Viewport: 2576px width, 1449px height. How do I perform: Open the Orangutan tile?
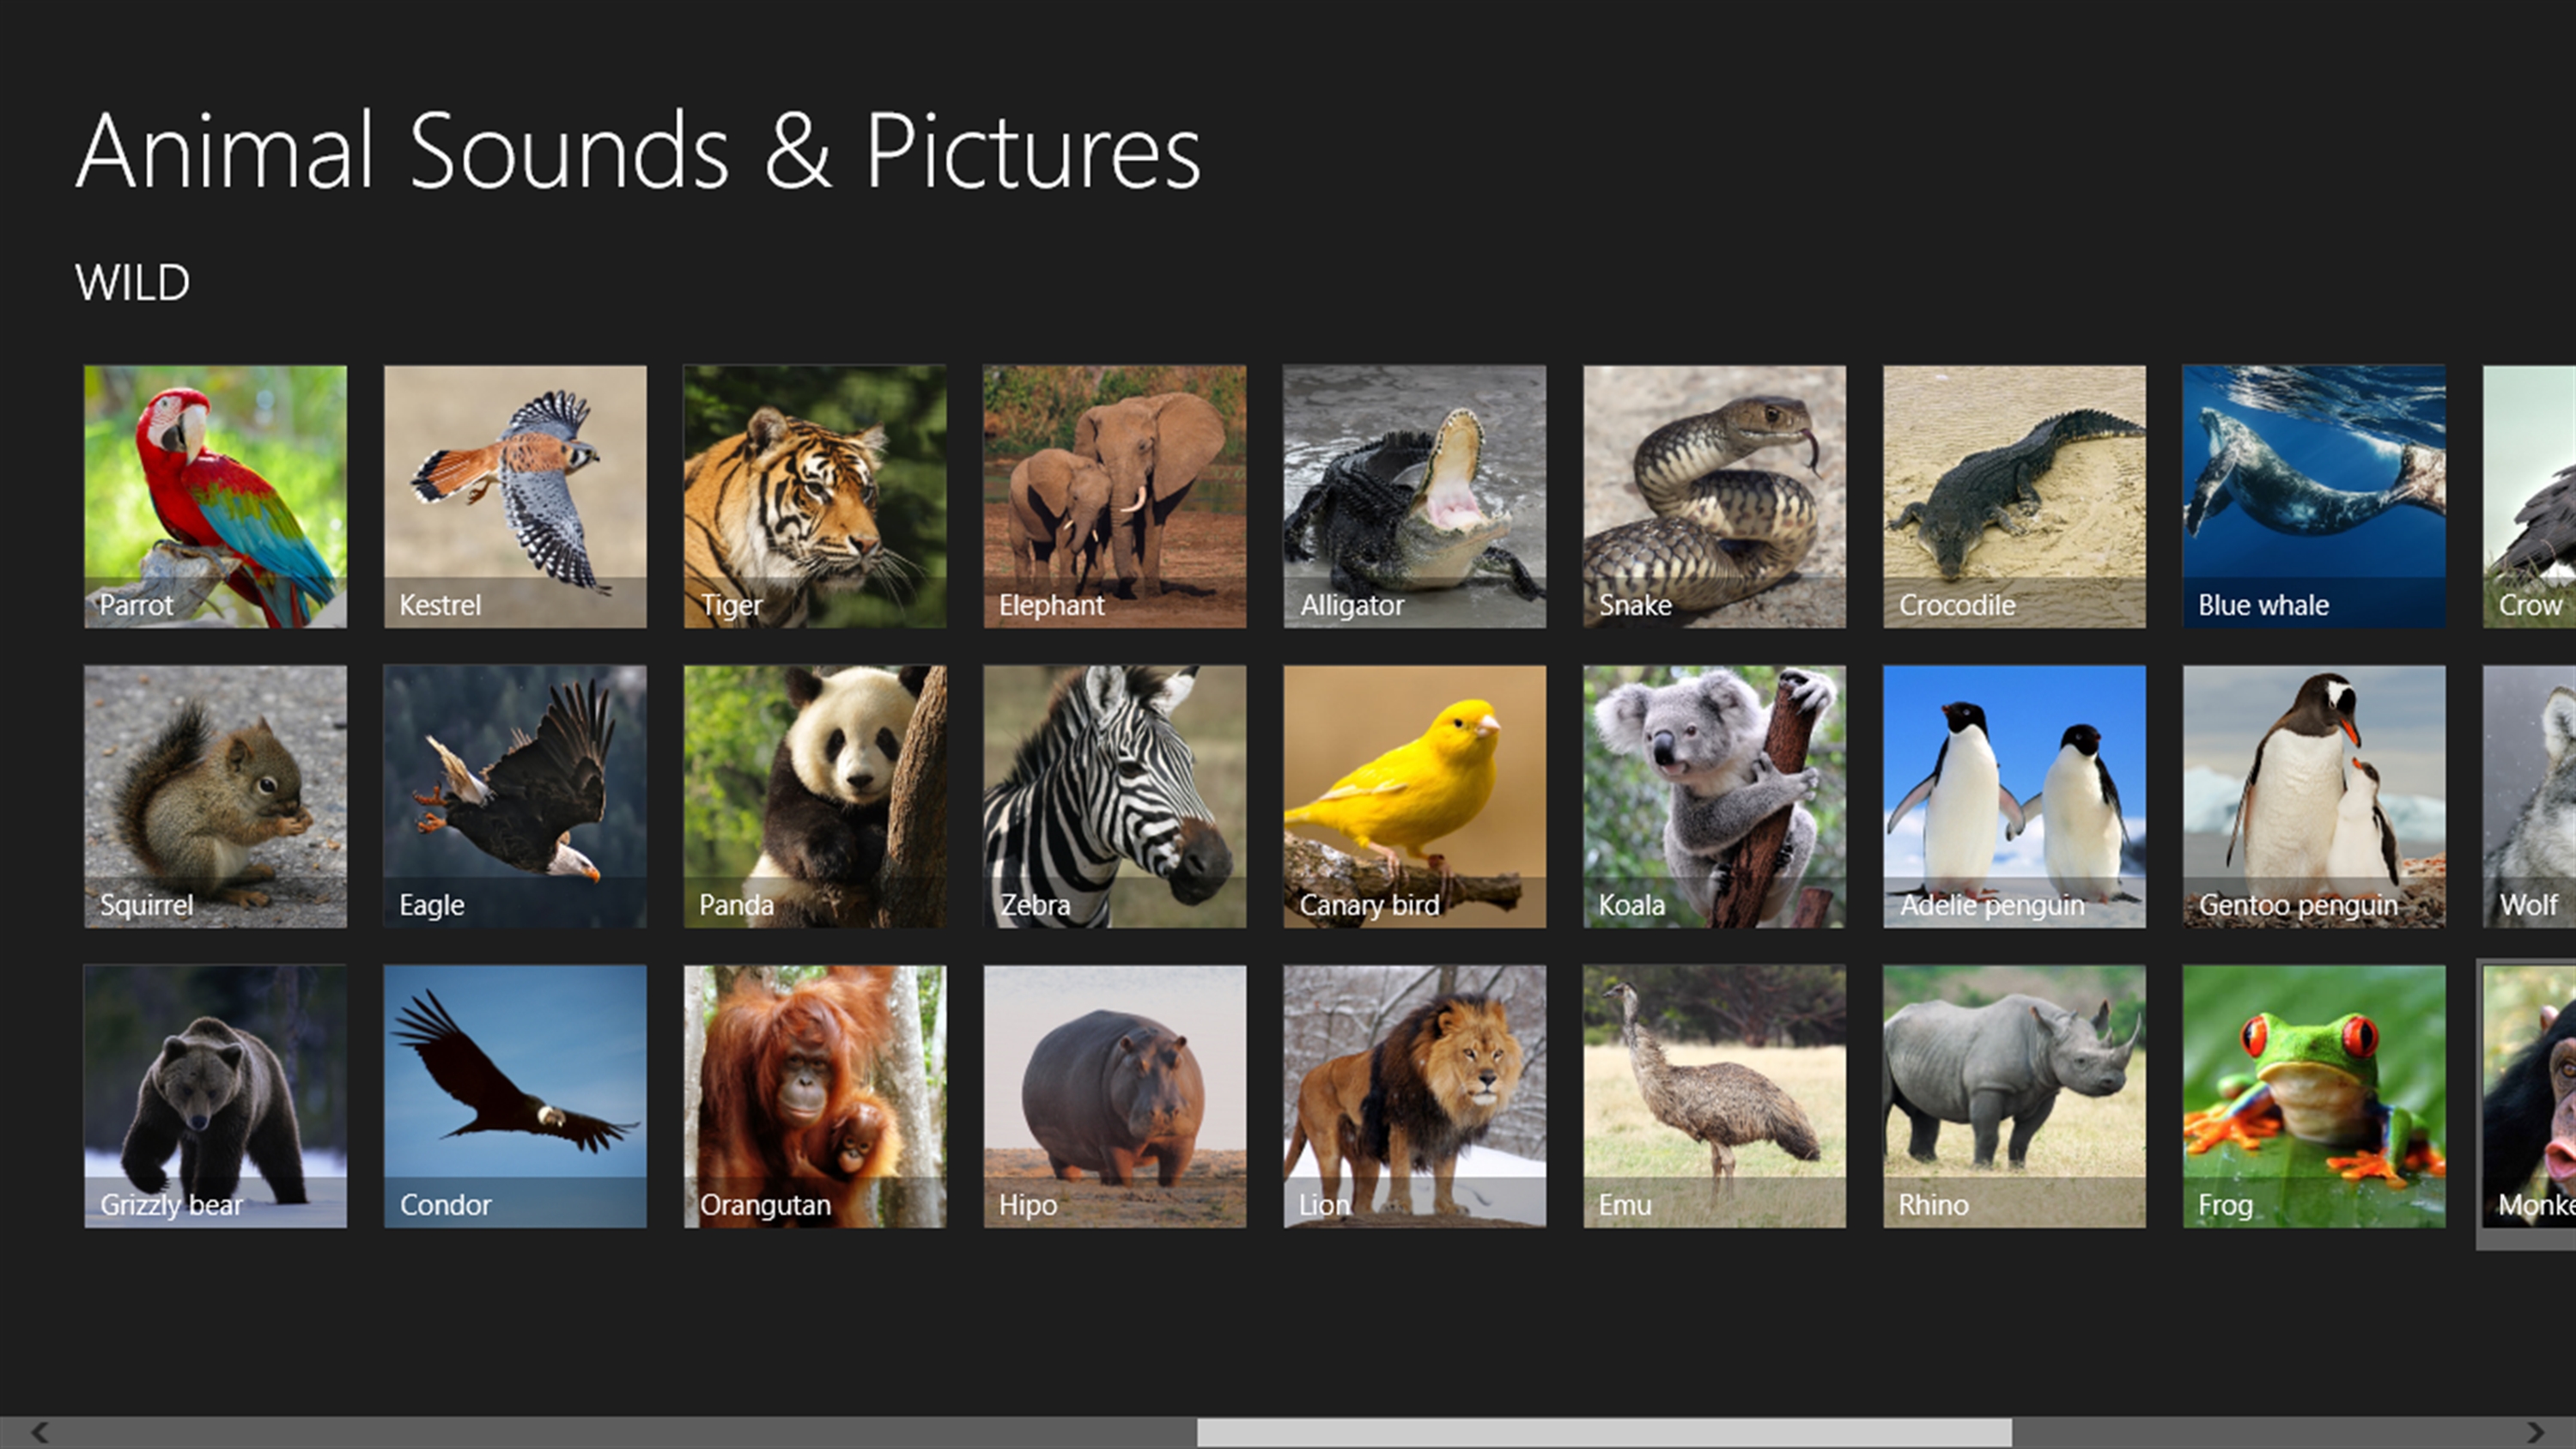815,1096
